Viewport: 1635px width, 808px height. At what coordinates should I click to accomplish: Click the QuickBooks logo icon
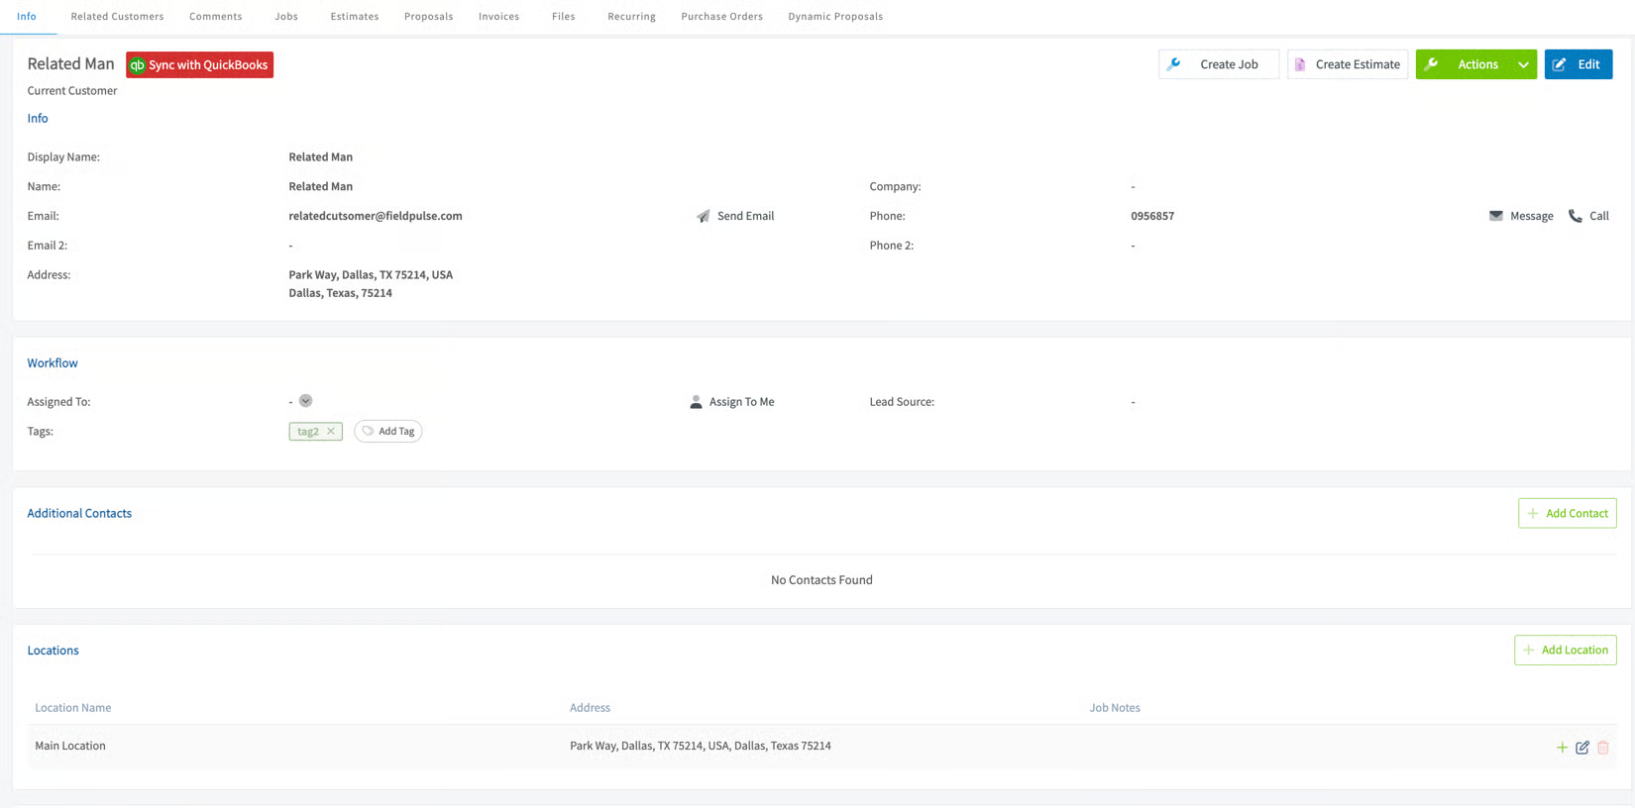[138, 65]
